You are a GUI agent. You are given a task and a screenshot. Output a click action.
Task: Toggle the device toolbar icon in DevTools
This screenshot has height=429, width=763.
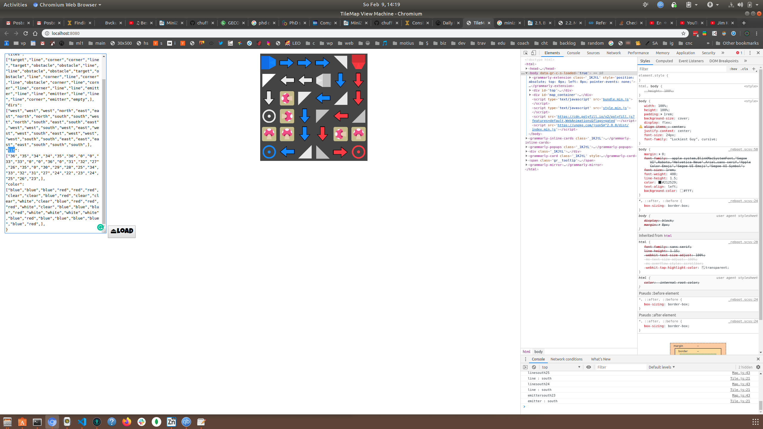tap(534, 53)
